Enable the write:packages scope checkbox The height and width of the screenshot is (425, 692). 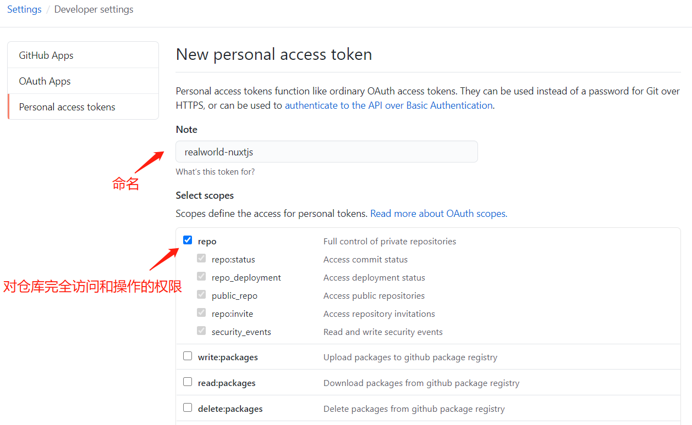tap(188, 356)
